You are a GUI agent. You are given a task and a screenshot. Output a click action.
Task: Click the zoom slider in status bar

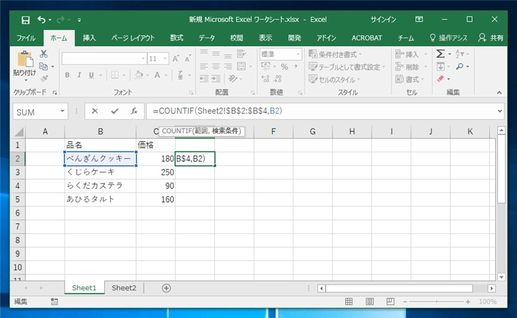click(x=436, y=302)
